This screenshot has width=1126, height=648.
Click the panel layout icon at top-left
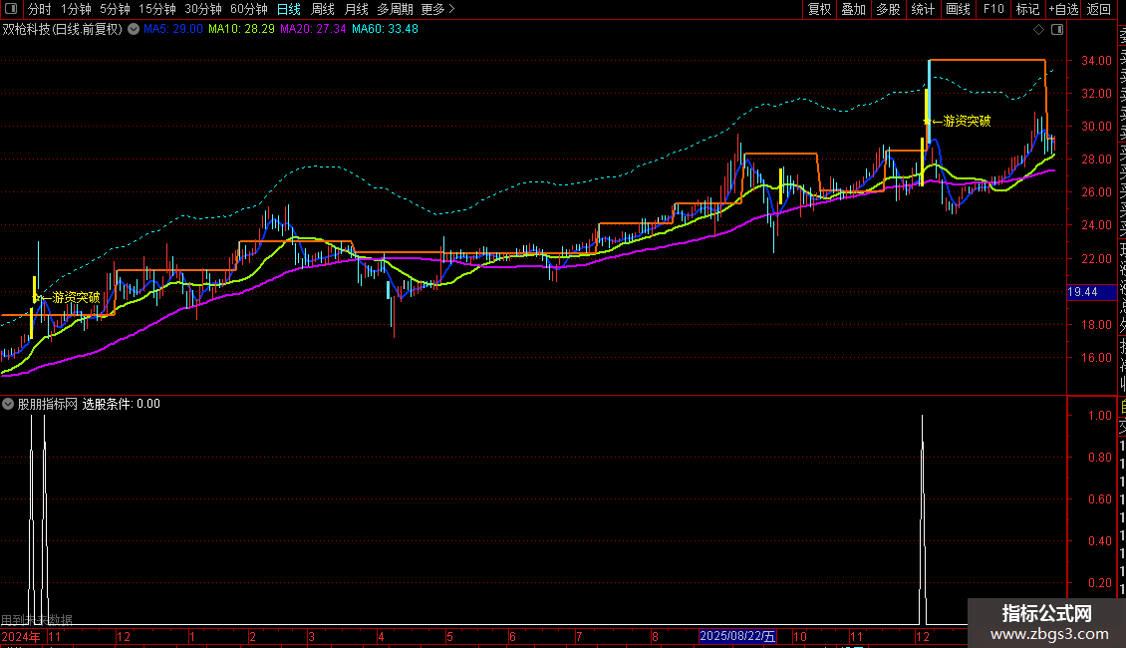pos(11,9)
